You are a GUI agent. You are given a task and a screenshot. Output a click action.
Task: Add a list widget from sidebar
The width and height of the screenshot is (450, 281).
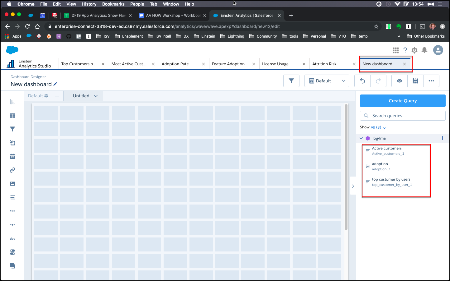(x=12, y=197)
